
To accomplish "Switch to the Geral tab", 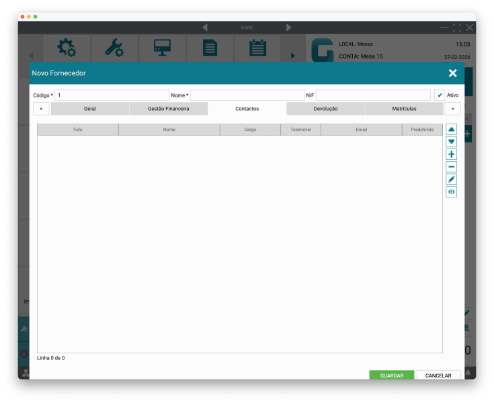I will pyautogui.click(x=90, y=109).
